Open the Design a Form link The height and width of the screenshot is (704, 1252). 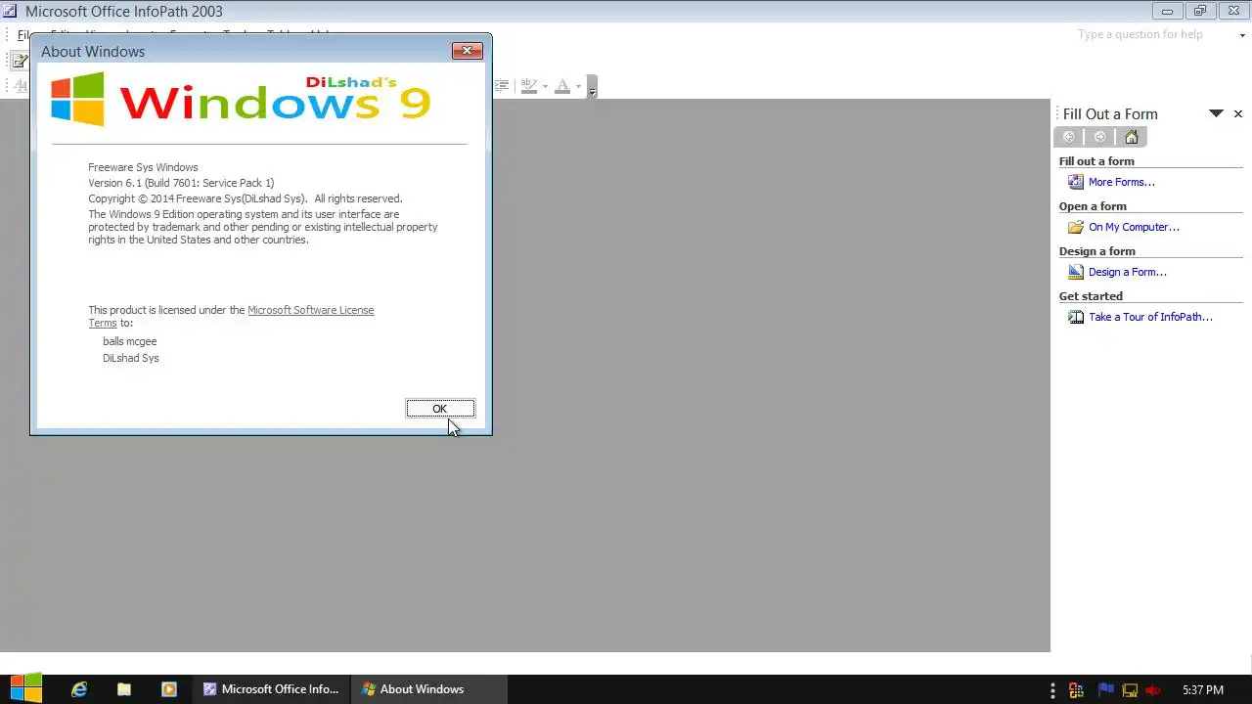(1128, 272)
